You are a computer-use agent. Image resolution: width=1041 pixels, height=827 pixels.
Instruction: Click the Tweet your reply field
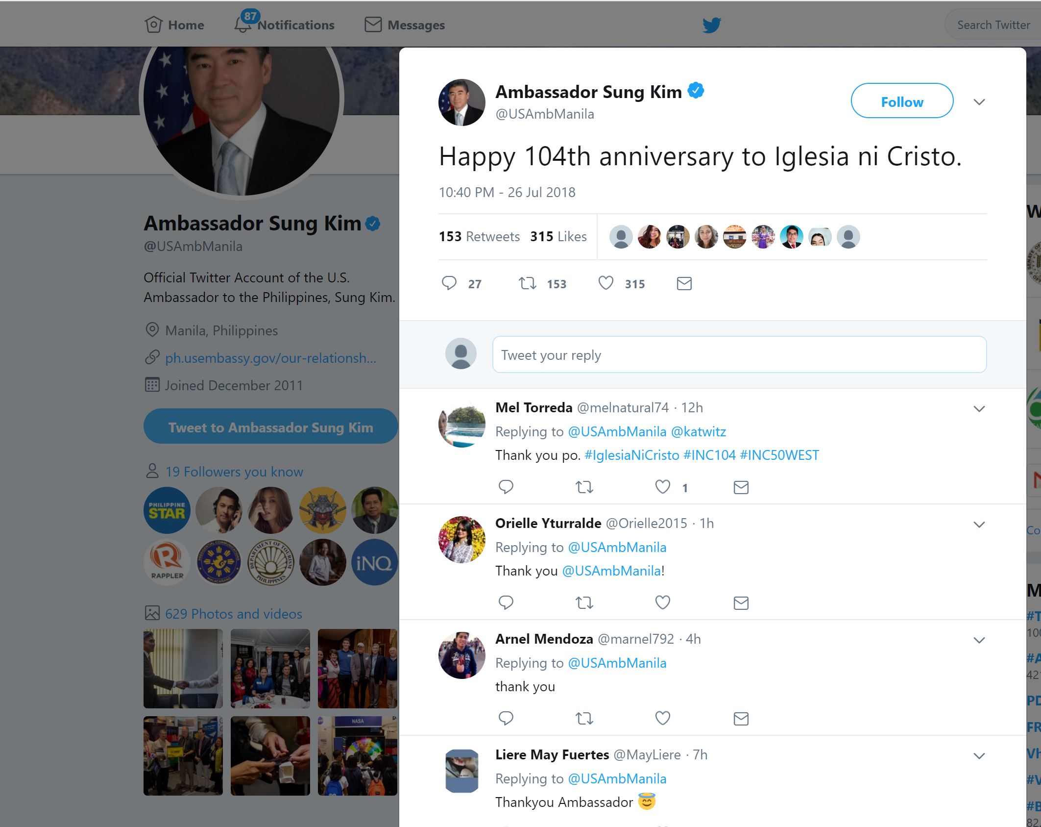point(739,354)
